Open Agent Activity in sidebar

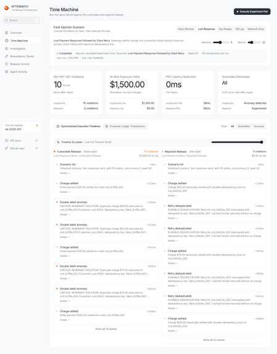[22, 72]
